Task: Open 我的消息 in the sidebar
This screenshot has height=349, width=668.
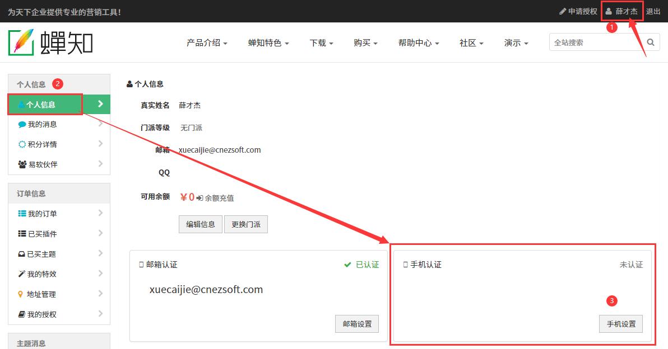Action: click(x=59, y=124)
